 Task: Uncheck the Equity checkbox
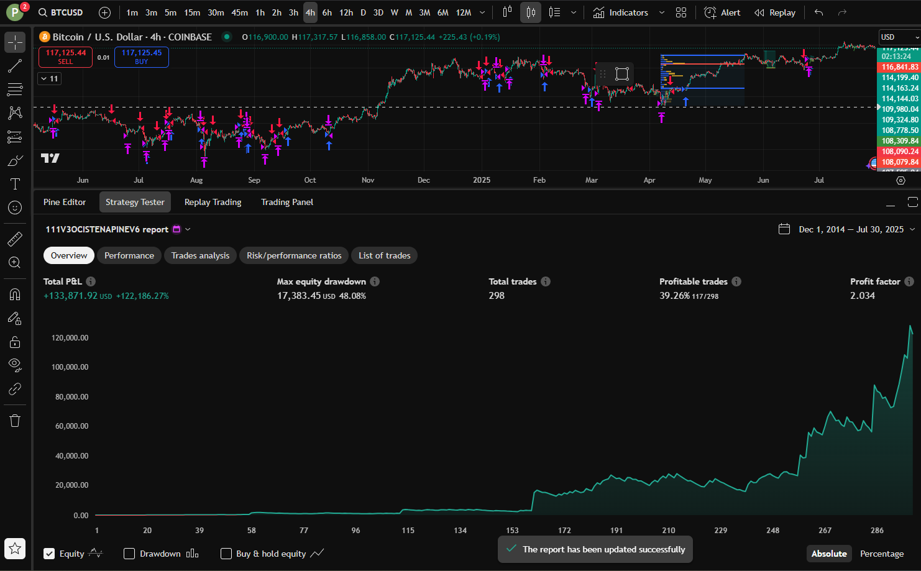coord(49,554)
